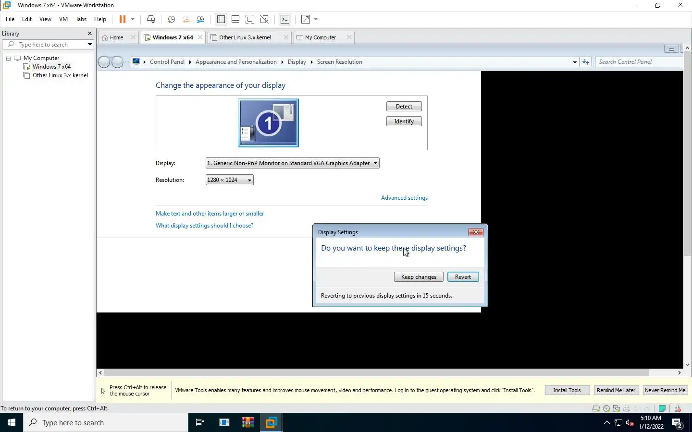This screenshot has width=692, height=432.
Task: Click the network adapter status icon
Action: tap(617, 409)
